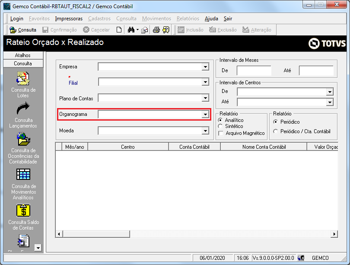The height and width of the screenshot is (265, 350).
Task: Open the Favoritos menu
Action: click(x=39, y=19)
